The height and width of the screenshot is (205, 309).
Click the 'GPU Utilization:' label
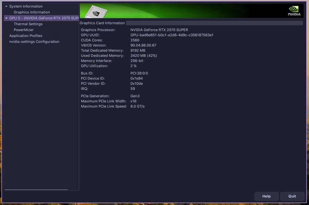[x=94, y=66]
